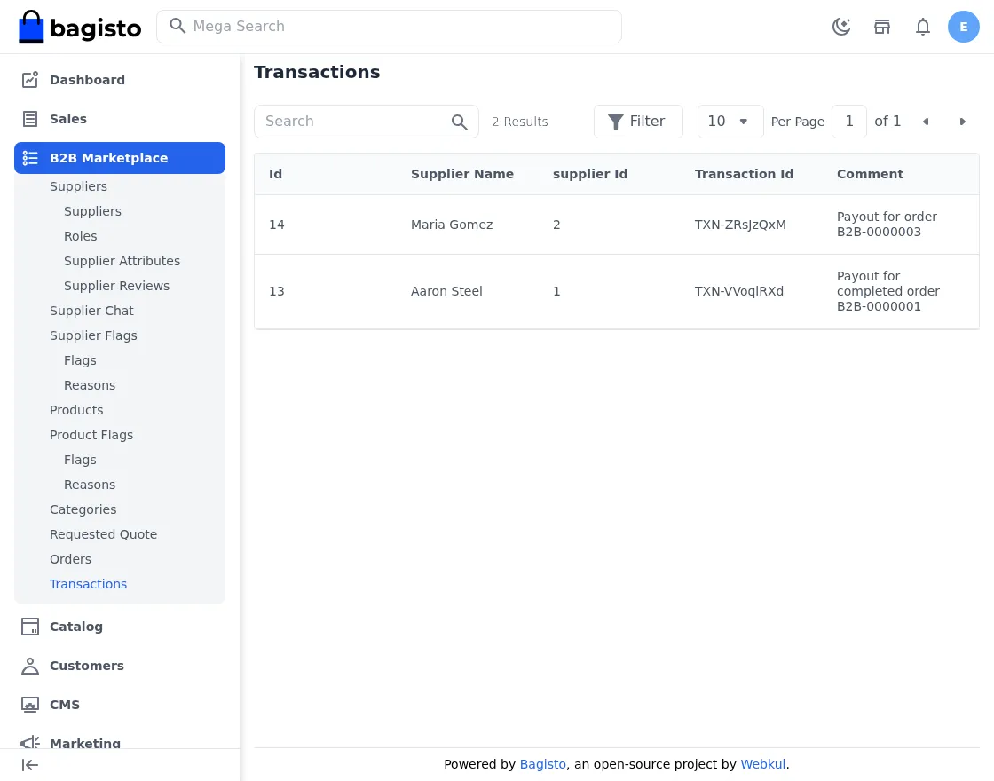The height and width of the screenshot is (781, 994).
Task: Click the Mega Search magnifier icon
Action: pos(177,26)
